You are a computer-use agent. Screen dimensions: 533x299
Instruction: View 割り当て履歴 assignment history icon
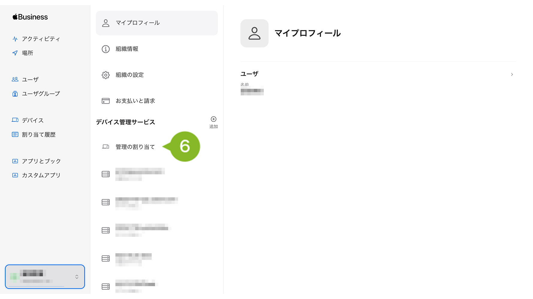(x=15, y=134)
